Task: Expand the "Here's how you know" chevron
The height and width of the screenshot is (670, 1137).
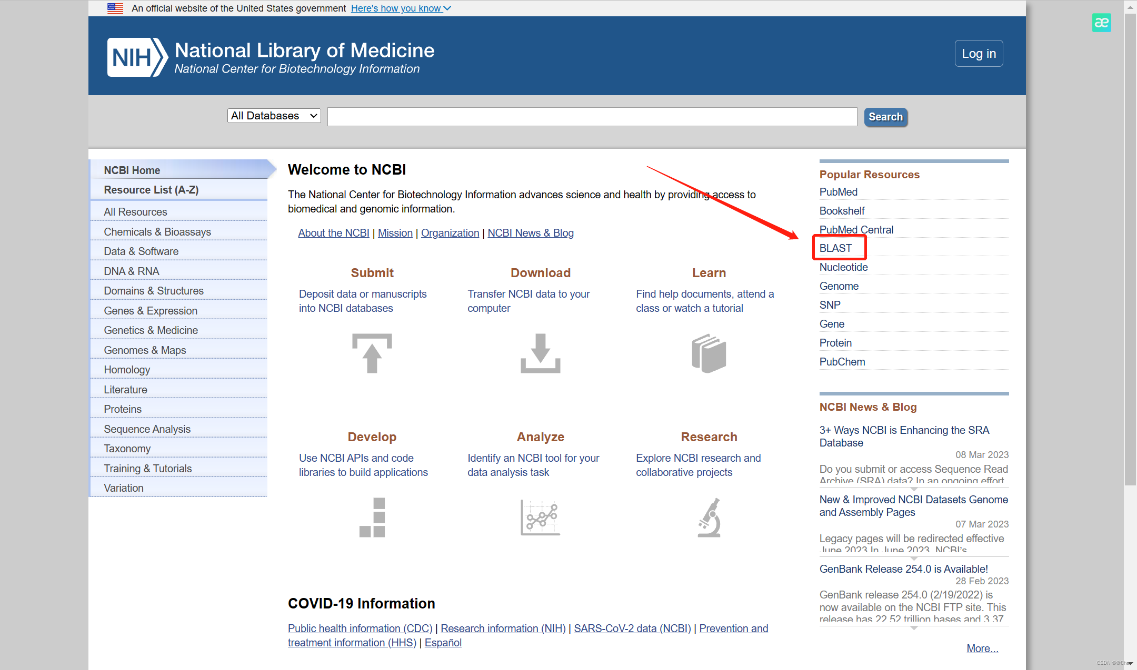Action: pos(447,8)
